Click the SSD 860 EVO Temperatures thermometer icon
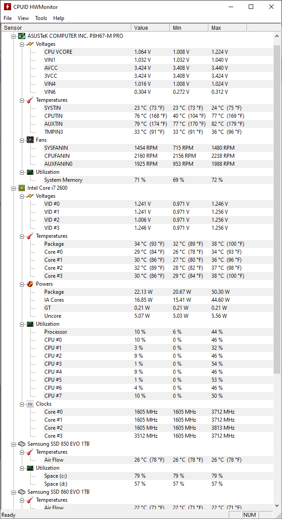Screen dimensions: 282x519 coord(30,500)
